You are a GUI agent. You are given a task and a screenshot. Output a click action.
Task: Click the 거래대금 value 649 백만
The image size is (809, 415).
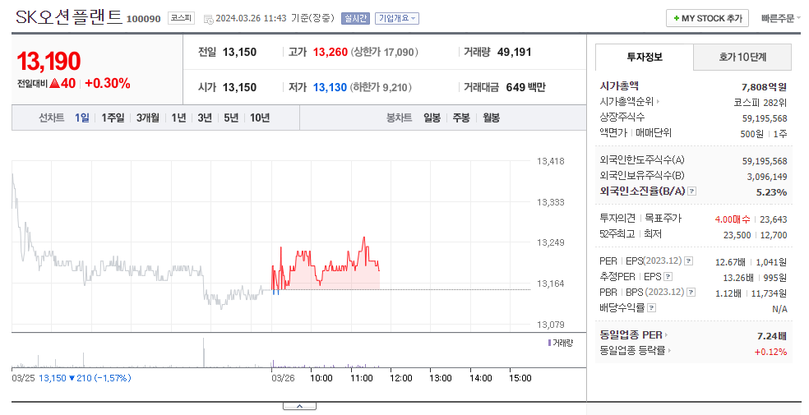click(x=525, y=88)
